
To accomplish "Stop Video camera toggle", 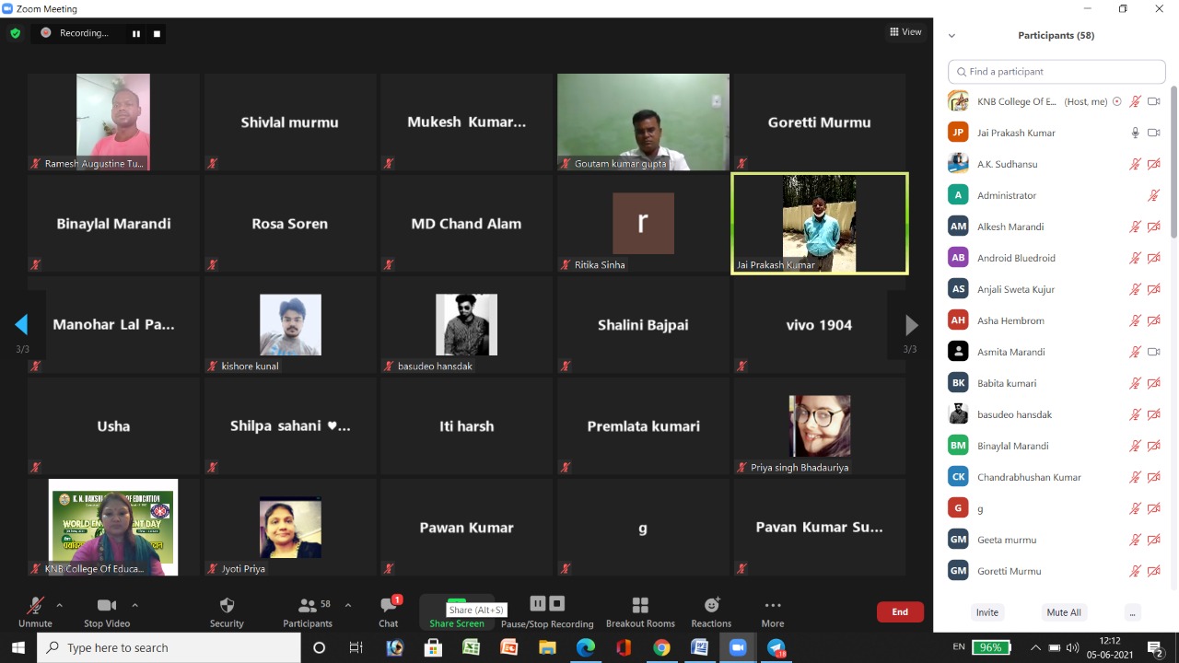I will pyautogui.click(x=107, y=606).
